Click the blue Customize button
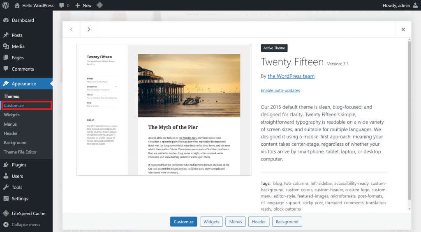This screenshot has width=421, height=232. pyautogui.click(x=184, y=222)
